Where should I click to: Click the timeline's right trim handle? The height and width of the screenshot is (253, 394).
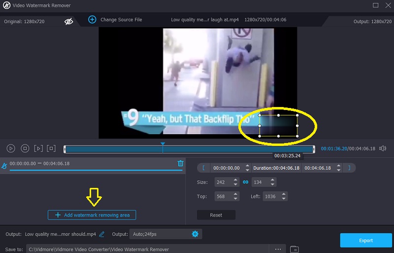[x=314, y=149]
